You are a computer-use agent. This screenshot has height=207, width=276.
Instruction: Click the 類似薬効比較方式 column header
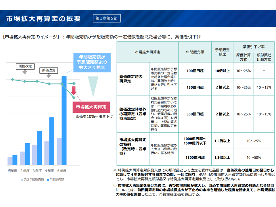click(x=264, y=57)
